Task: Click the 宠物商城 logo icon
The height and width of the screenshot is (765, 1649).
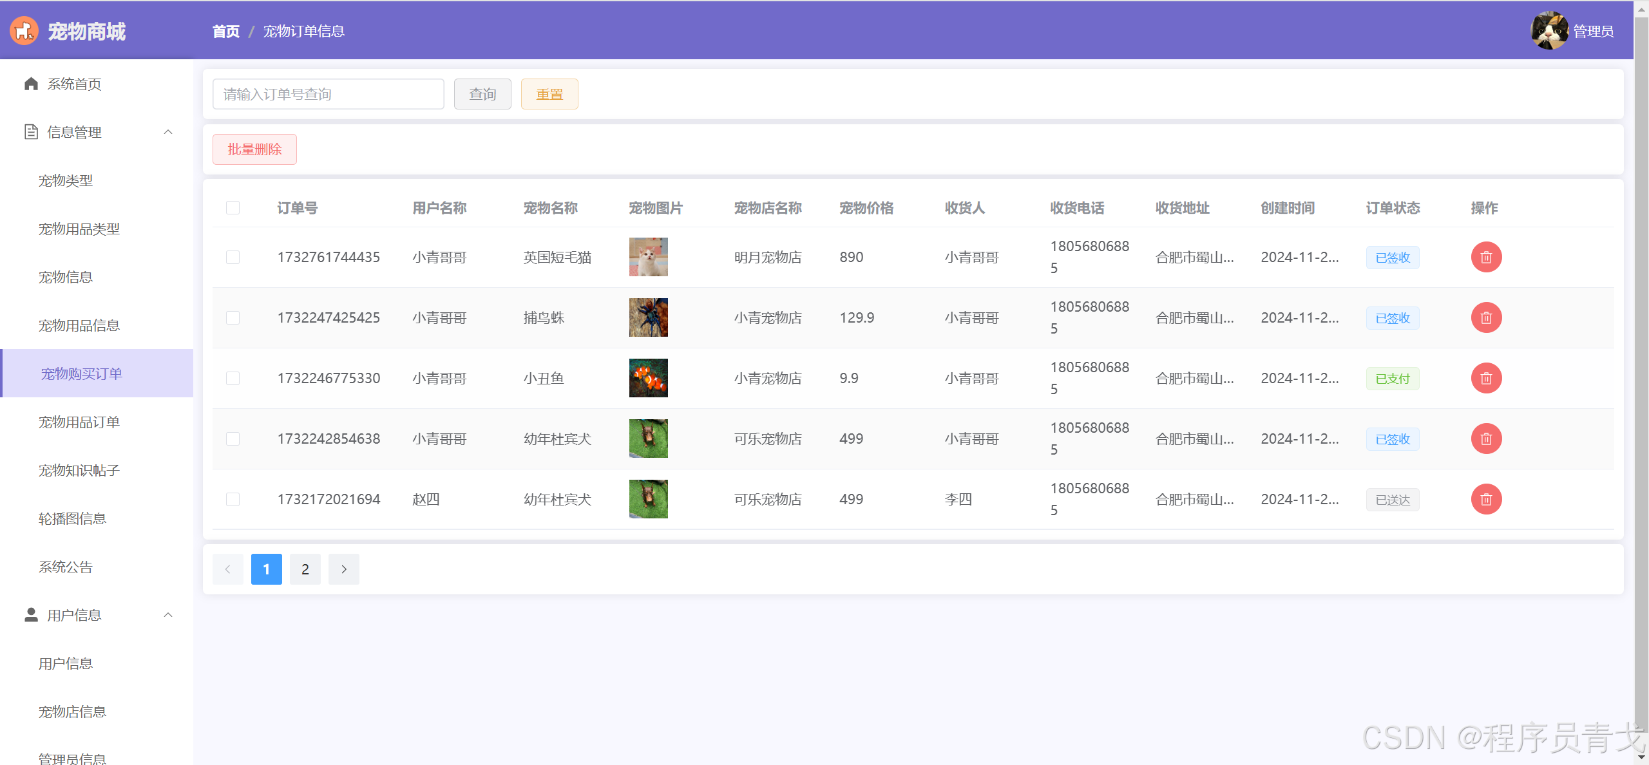Action: pos(24,31)
